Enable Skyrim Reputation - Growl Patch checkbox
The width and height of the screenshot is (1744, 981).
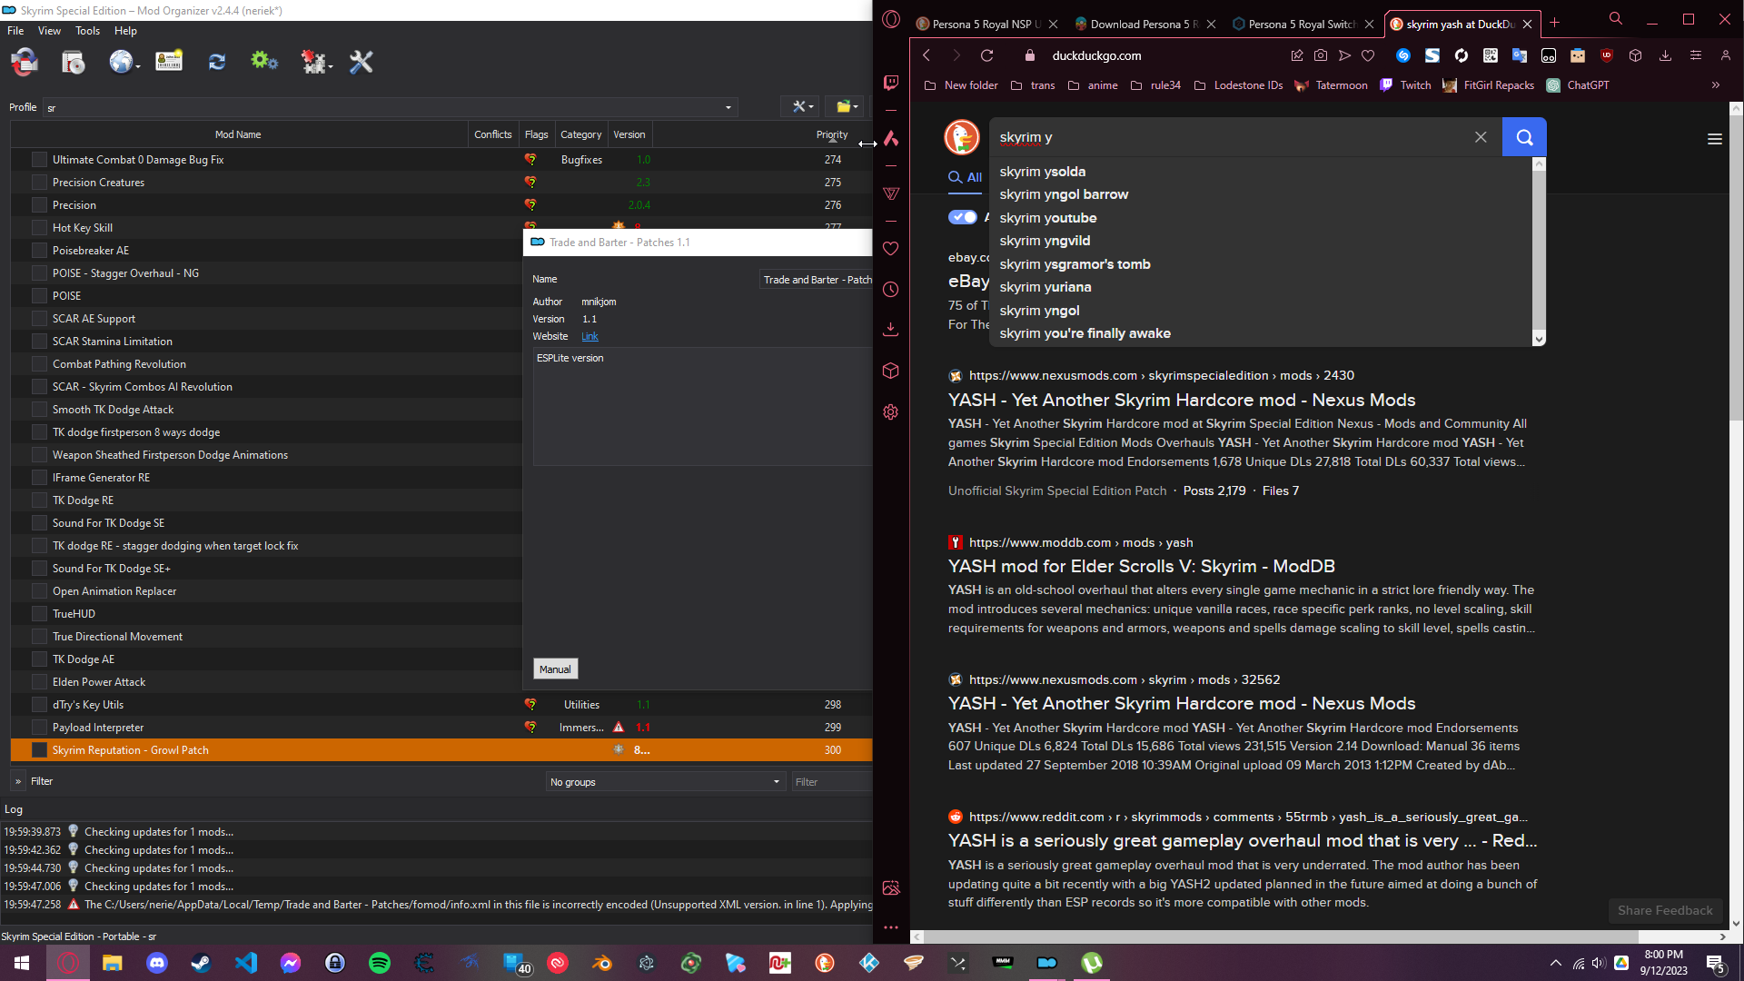point(39,750)
